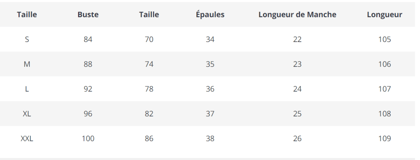Viewport: 420px width, 160px height.
Task: Click the shoulder value 36 cell
Action: tap(210, 89)
